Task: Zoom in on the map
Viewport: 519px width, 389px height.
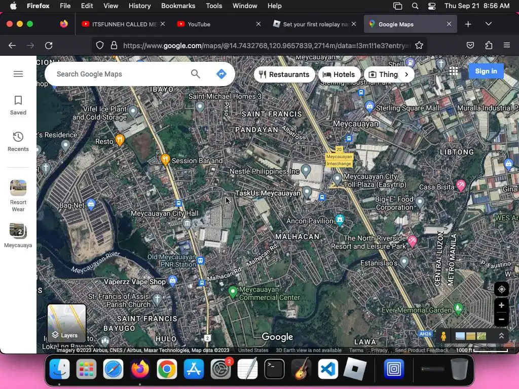Action: [x=501, y=305]
